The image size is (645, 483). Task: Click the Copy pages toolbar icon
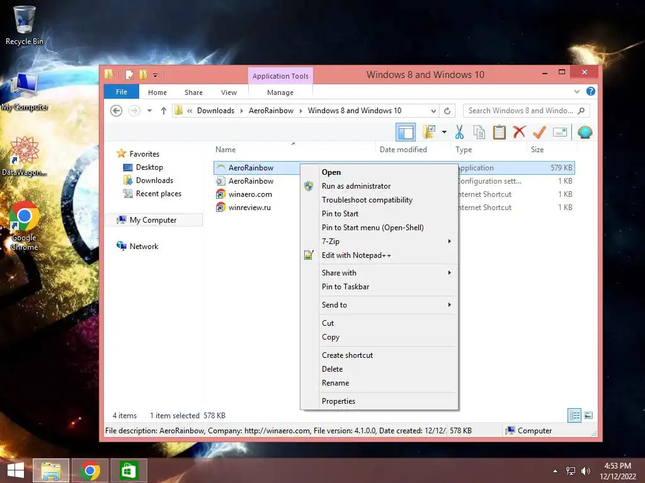click(479, 132)
